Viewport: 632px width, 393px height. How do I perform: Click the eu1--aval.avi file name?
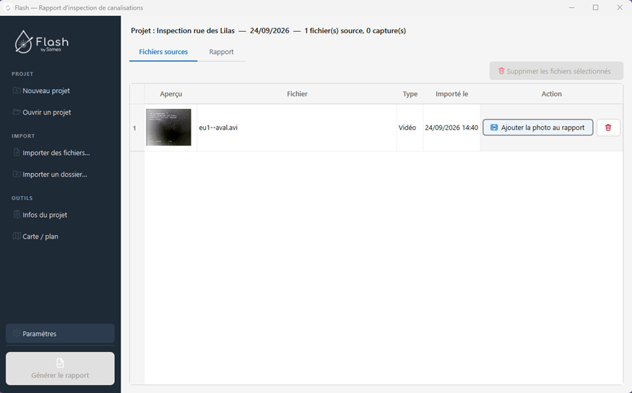coord(218,128)
